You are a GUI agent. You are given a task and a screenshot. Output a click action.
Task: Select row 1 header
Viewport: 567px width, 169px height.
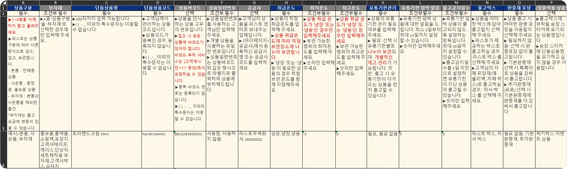click(x=3, y=8)
